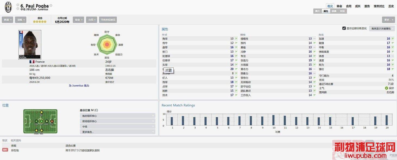The width and height of the screenshot is (397, 160).
Task: Switch to the 成长 tab
Action: tap(358, 6)
